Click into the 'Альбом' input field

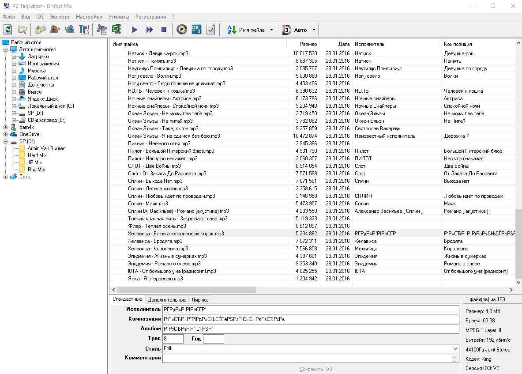click(x=311, y=329)
